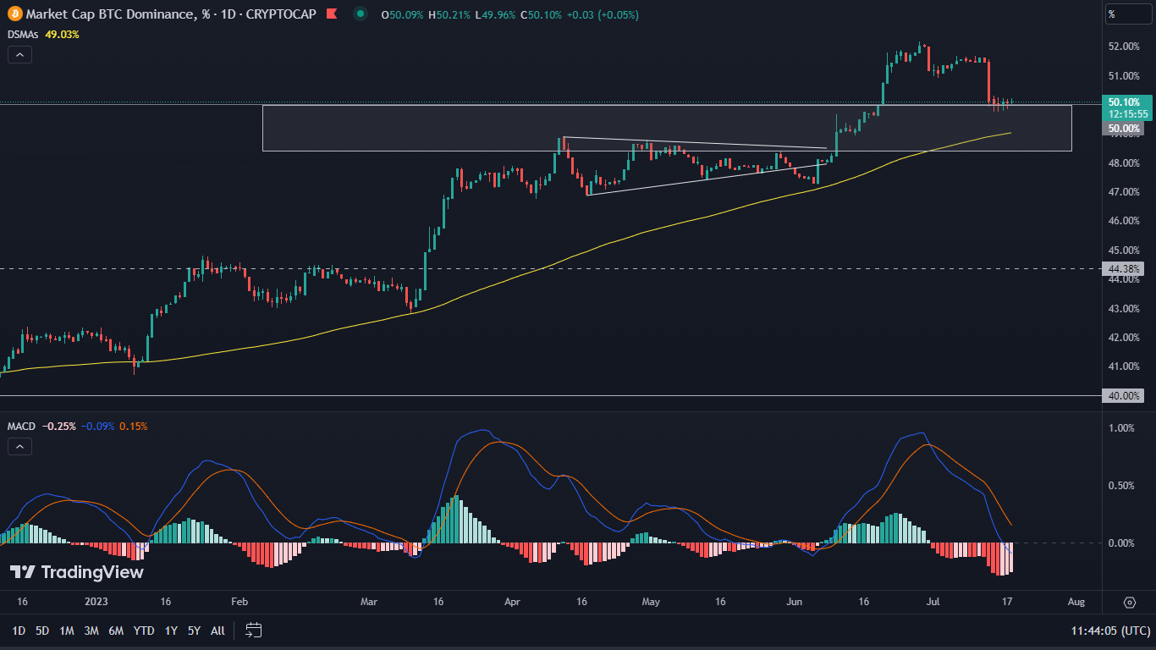1156x650 pixels.
Task: Click the Jun time axis label
Action: click(794, 602)
